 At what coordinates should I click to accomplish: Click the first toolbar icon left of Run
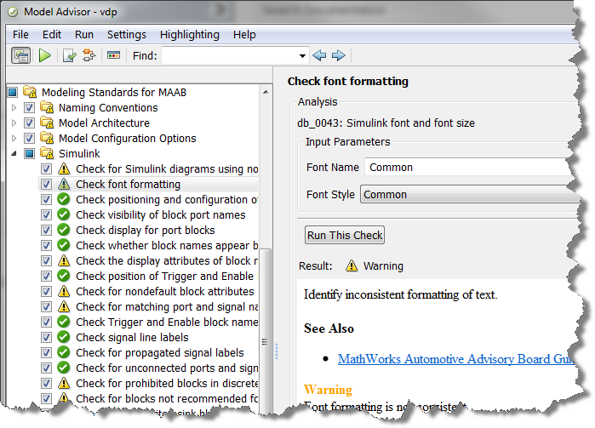click(20, 55)
